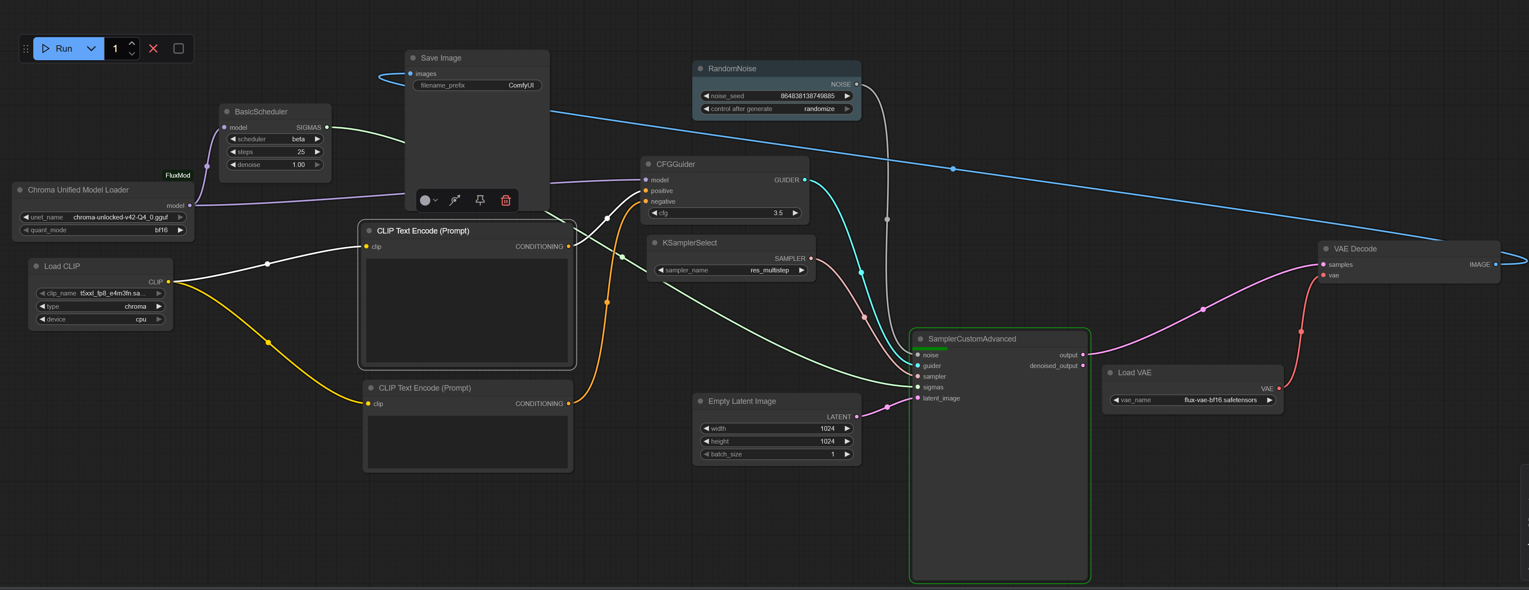The image size is (1529, 590).
Task: Increase height 1024 with right arrow
Action: 847,441
